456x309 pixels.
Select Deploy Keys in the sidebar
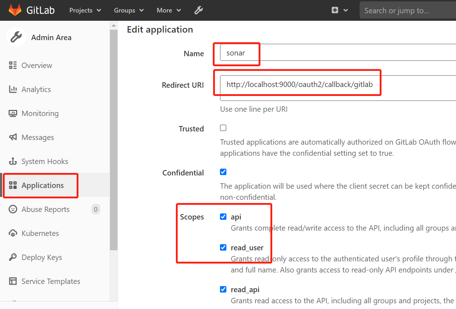tap(41, 257)
